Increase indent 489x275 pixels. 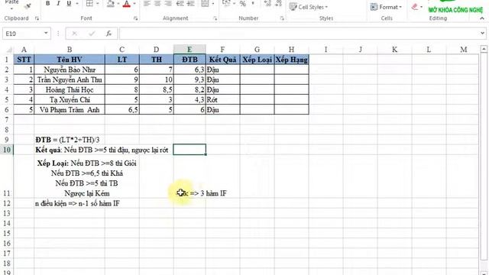click(190, 3)
